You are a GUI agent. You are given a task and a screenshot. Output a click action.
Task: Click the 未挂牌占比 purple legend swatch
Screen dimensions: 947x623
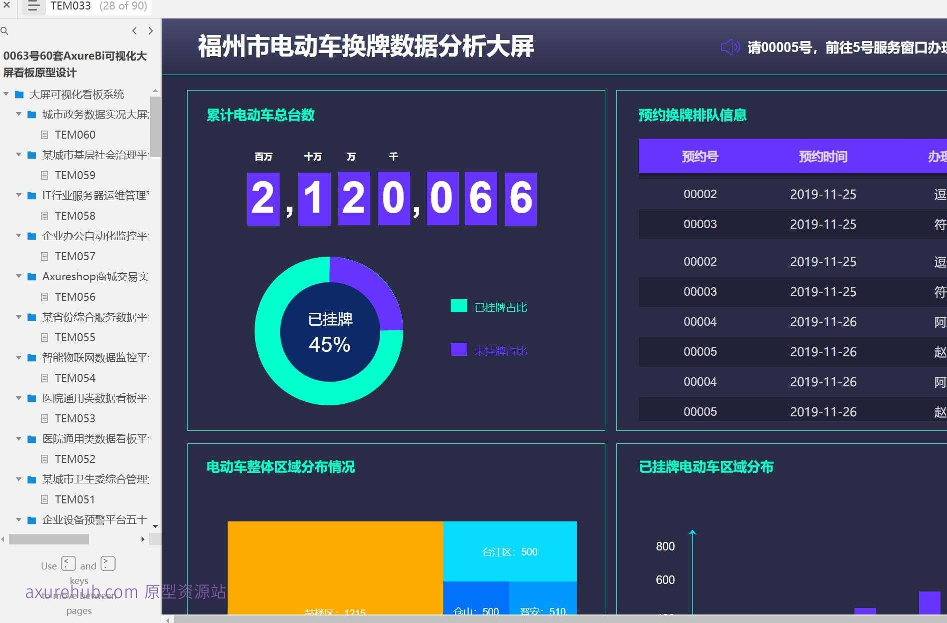459,349
